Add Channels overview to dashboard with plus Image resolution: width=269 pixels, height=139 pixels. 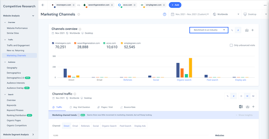tap(252, 30)
